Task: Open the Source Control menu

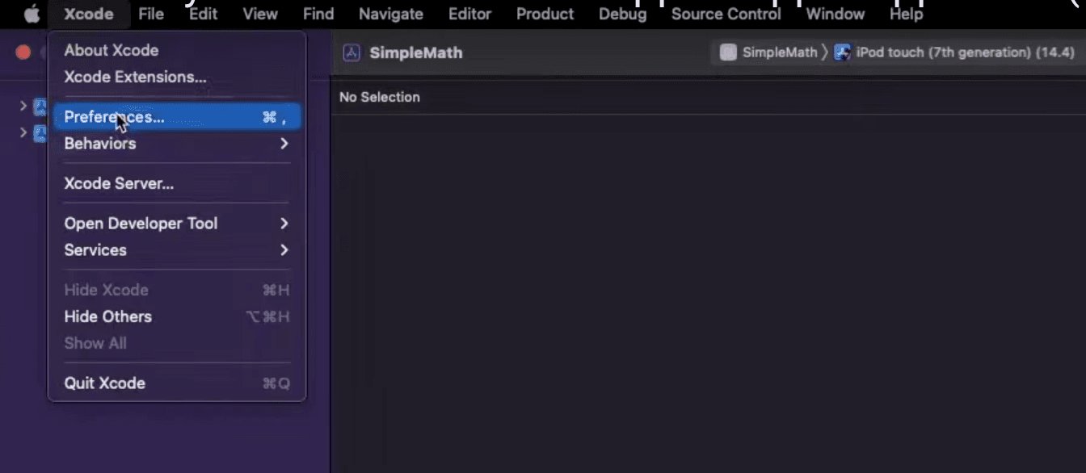Action: [x=725, y=14]
